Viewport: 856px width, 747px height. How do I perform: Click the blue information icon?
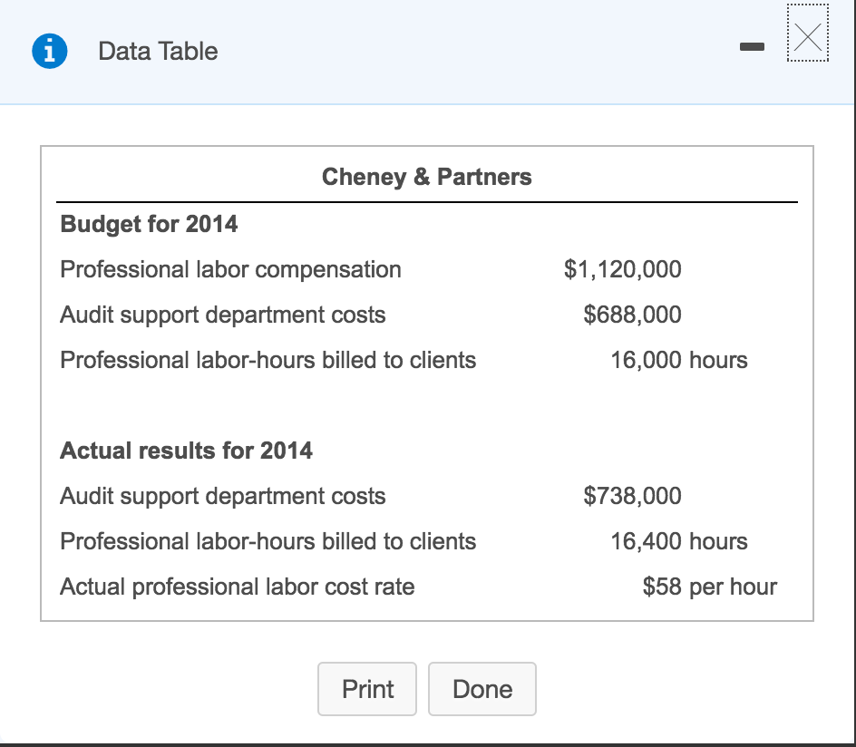tap(47, 51)
